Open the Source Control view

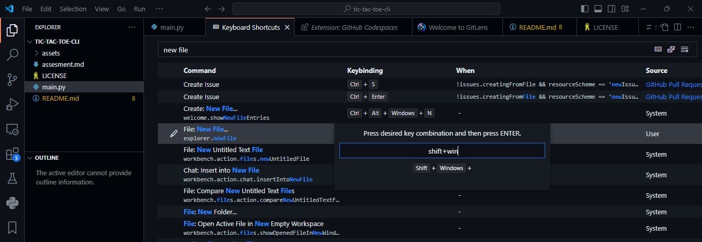click(12, 79)
